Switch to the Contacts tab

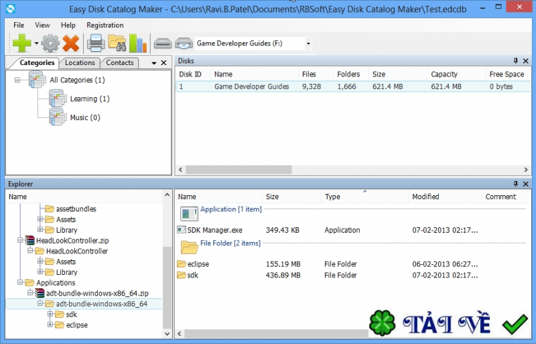pyautogui.click(x=120, y=62)
